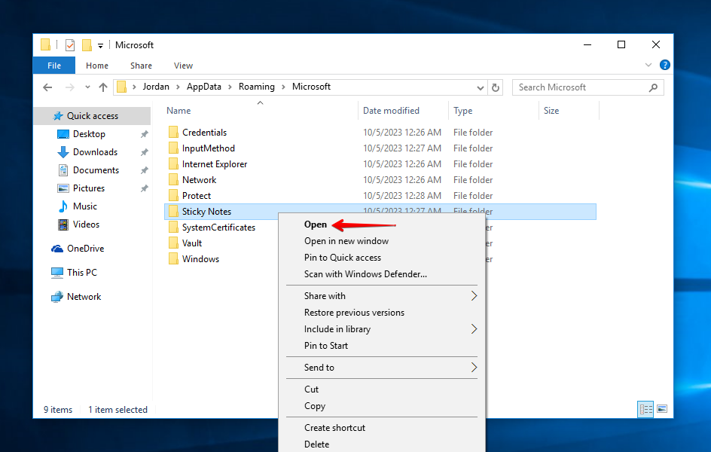The width and height of the screenshot is (711, 452).
Task: Expand the ribbon with chevron arrow
Action: 650,66
